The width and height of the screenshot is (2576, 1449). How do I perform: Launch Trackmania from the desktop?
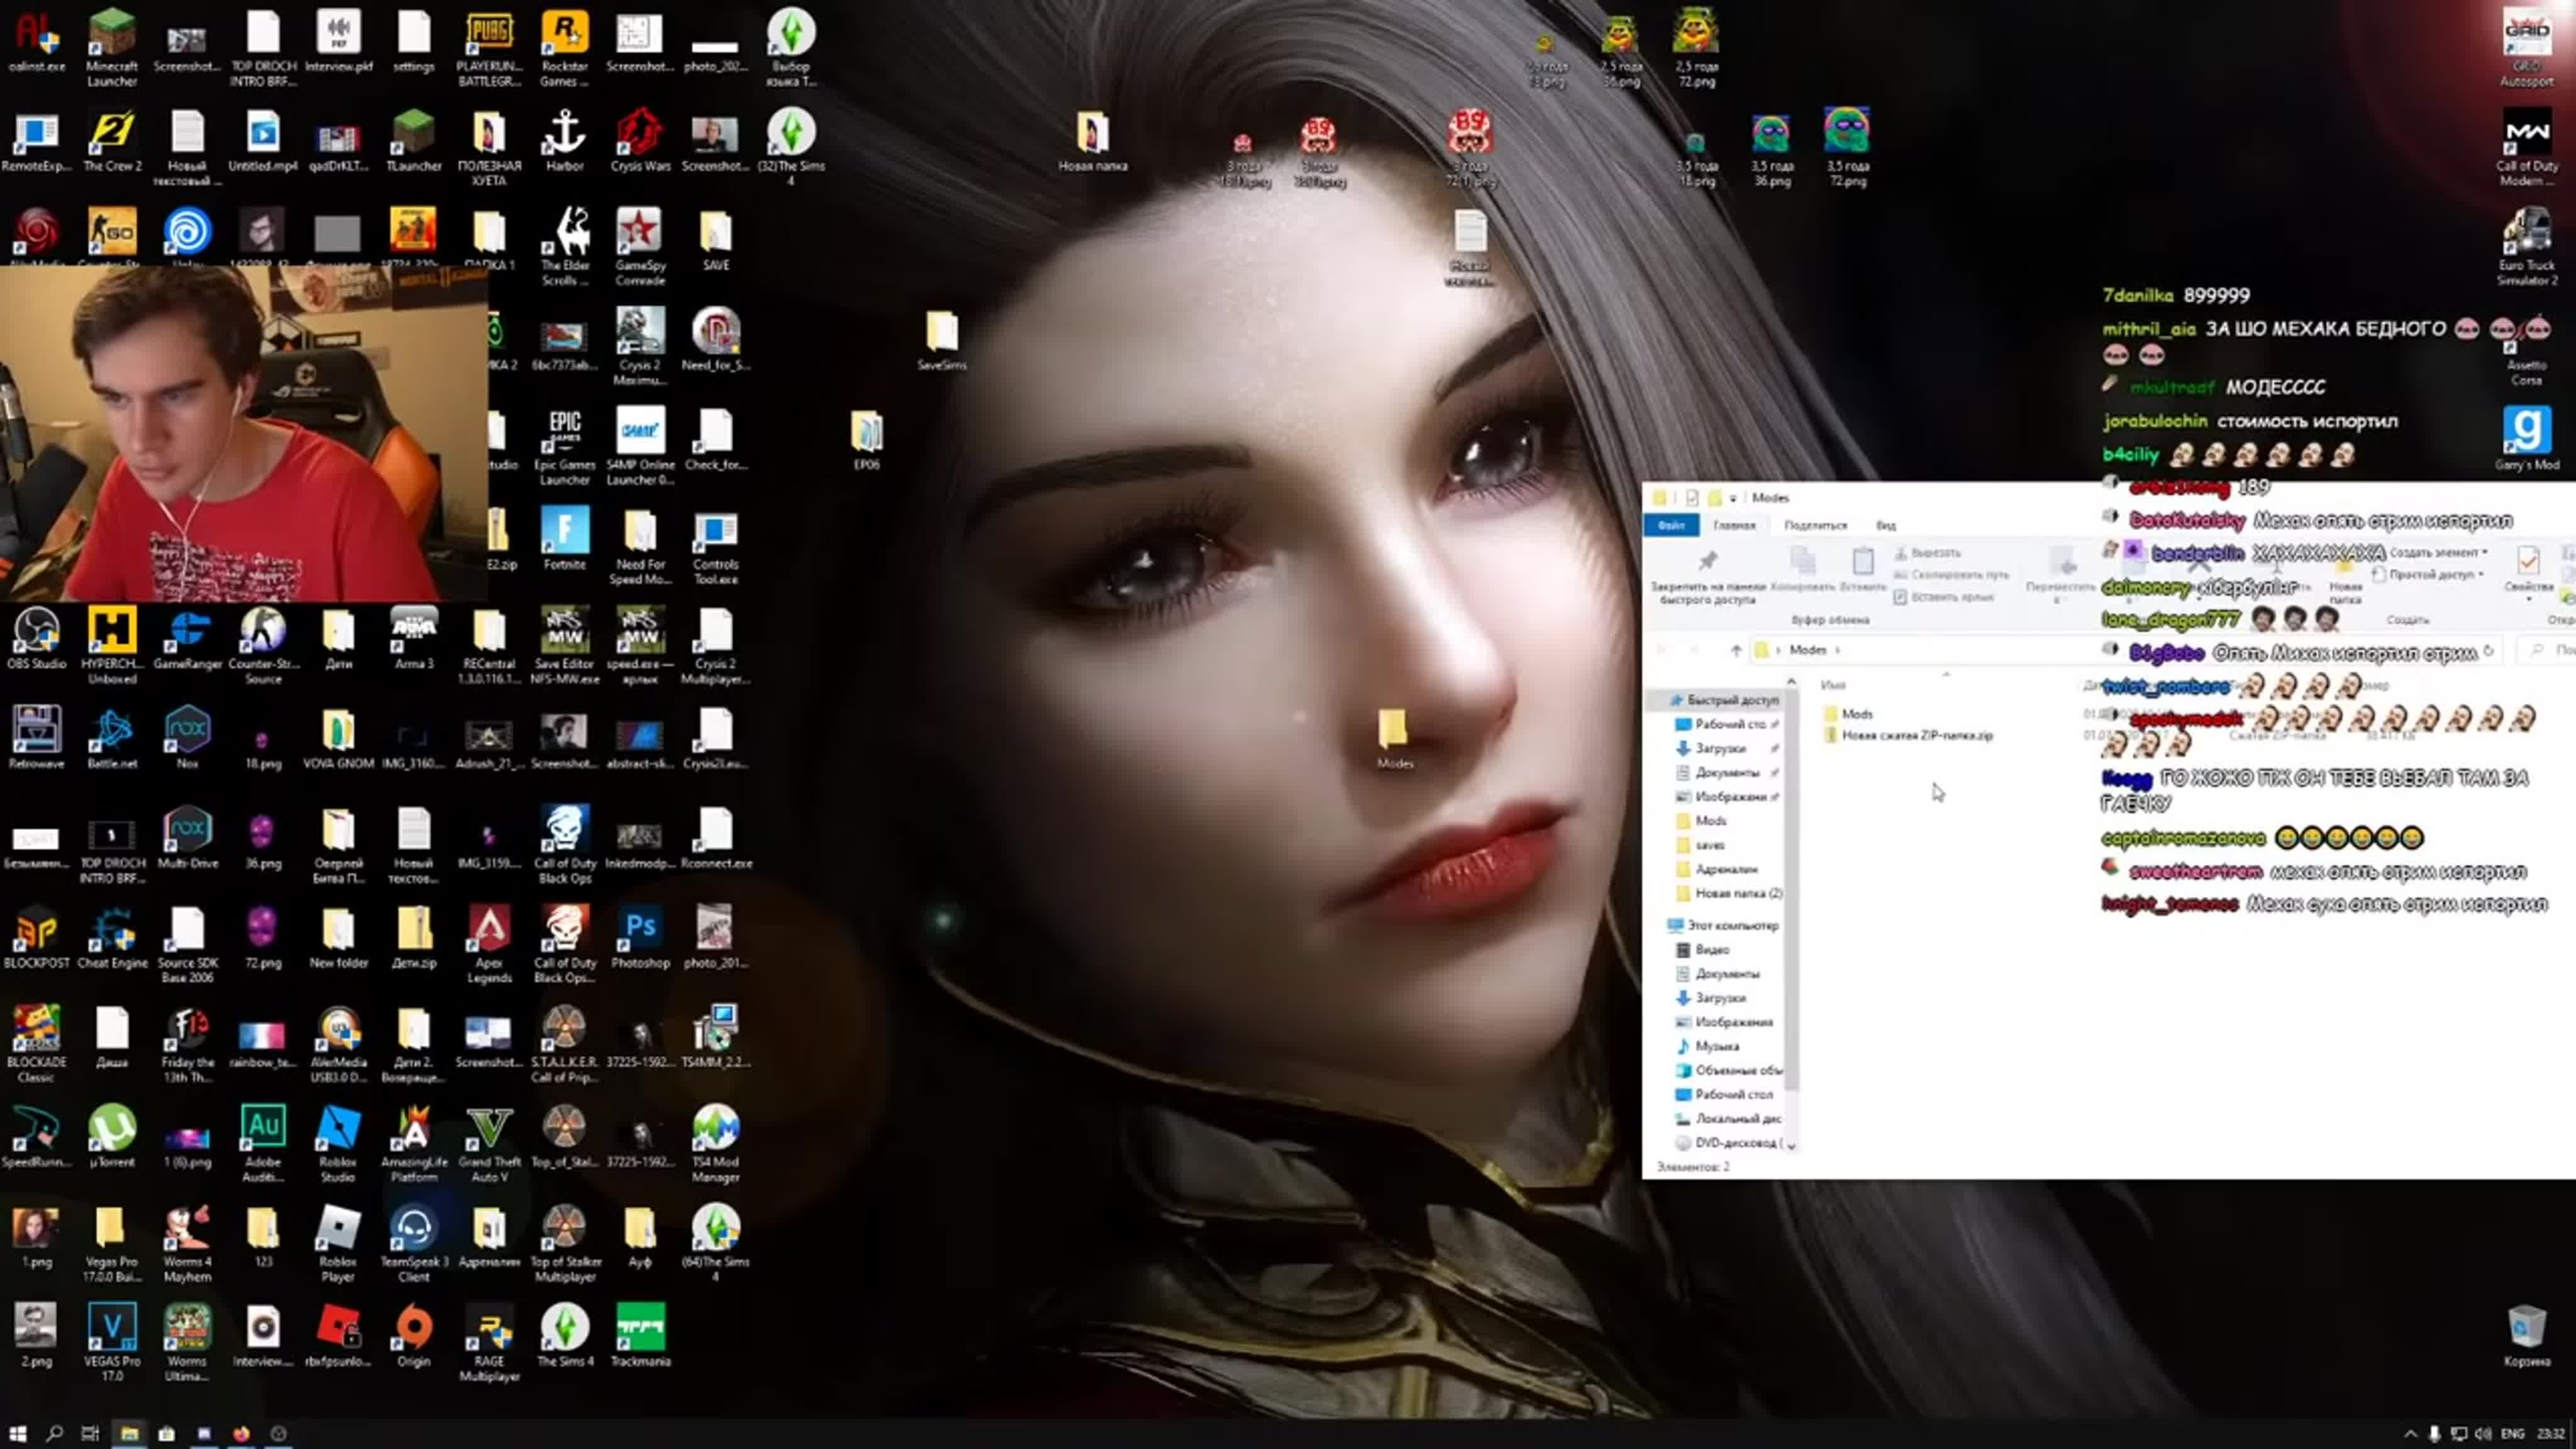(x=640, y=1336)
